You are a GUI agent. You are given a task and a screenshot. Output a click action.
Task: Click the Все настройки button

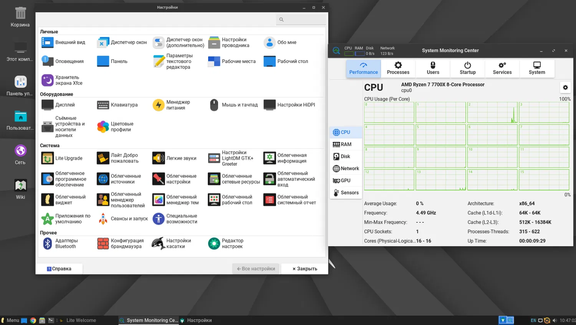[256, 269]
